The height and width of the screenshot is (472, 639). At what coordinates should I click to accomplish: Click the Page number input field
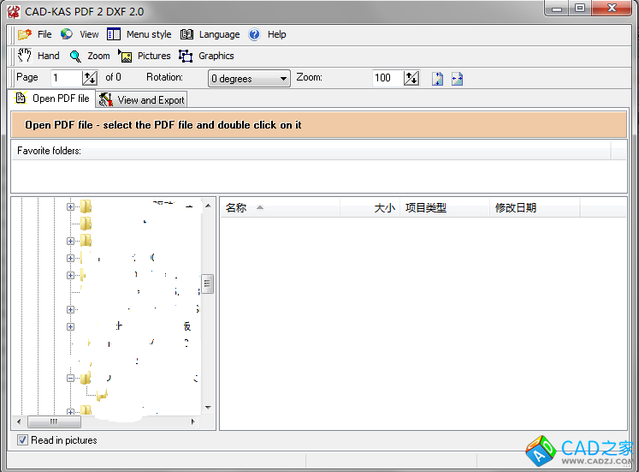pos(65,78)
